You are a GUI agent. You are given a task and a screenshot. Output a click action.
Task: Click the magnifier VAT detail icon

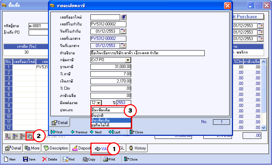pyautogui.click(x=30, y=136)
